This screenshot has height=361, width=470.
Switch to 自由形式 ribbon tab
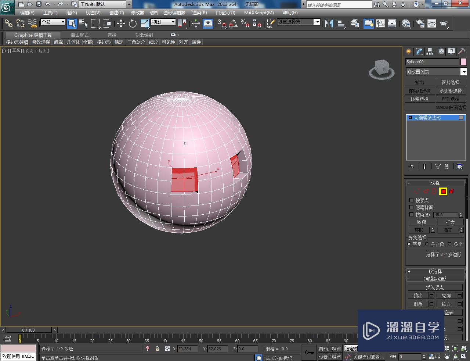(80, 35)
